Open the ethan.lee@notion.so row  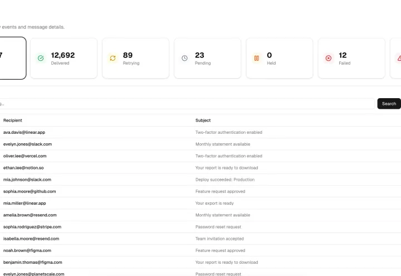click(200, 168)
